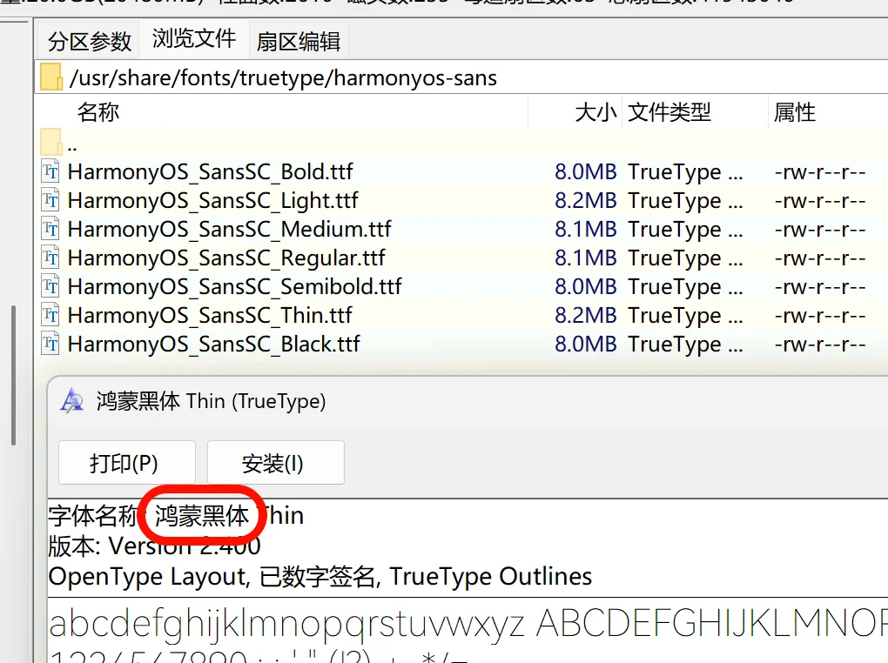
Task: Click the HarmonyOS_SansSC_Semibold.ttf file icon
Action: pos(50,286)
